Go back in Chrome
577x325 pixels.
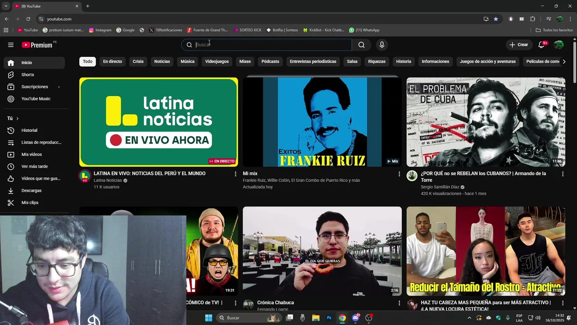[x=7, y=19]
